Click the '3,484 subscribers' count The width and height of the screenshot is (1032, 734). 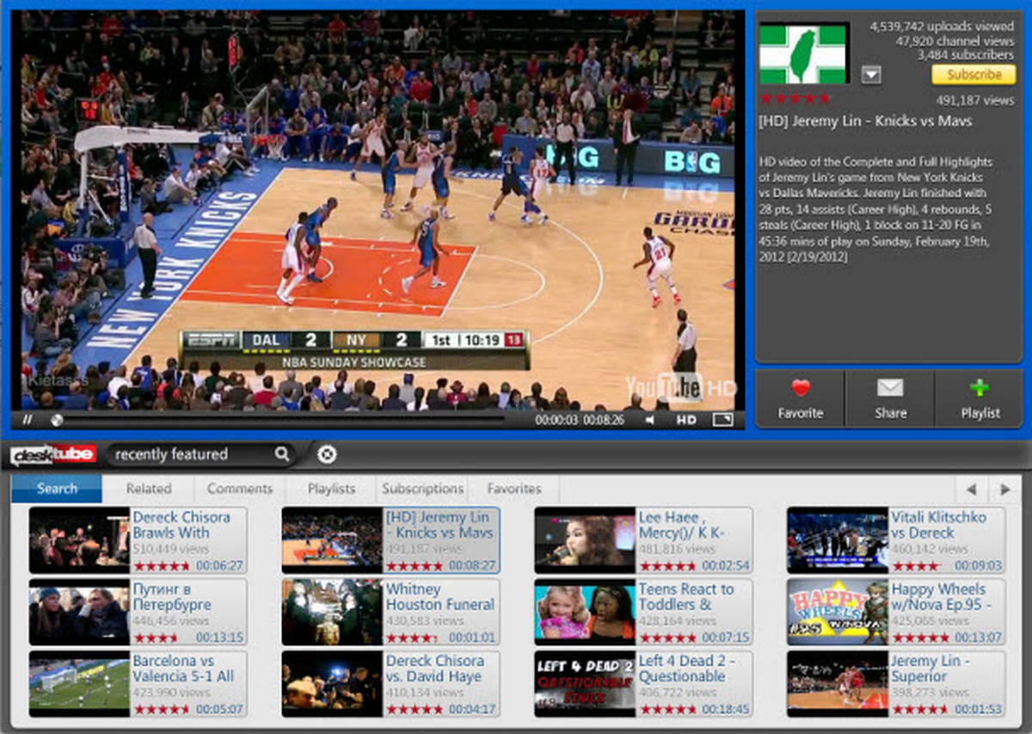pyautogui.click(x=966, y=54)
